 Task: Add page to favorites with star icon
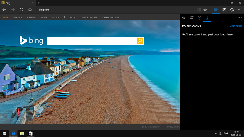point(205,10)
